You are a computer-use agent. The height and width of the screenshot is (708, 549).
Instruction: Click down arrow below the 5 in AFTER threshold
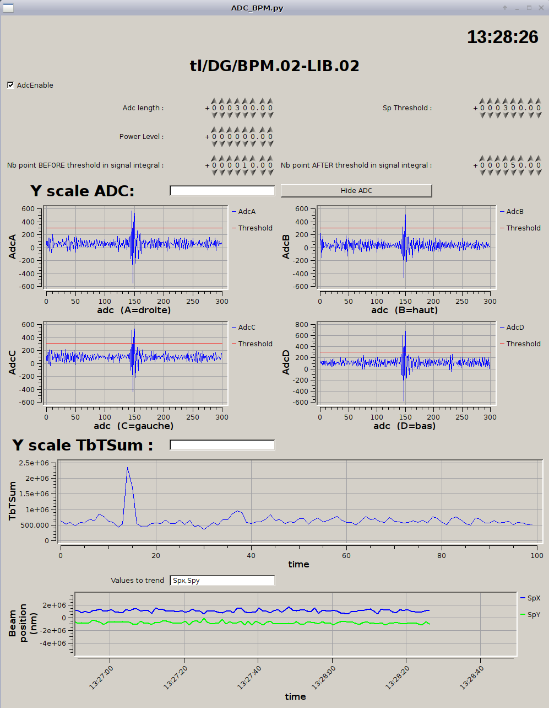coord(514,173)
